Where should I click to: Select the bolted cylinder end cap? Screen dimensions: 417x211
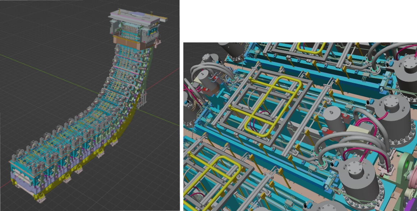354,167
